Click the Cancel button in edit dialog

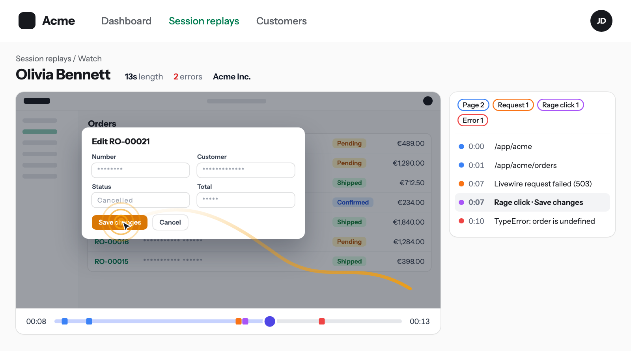(170, 222)
